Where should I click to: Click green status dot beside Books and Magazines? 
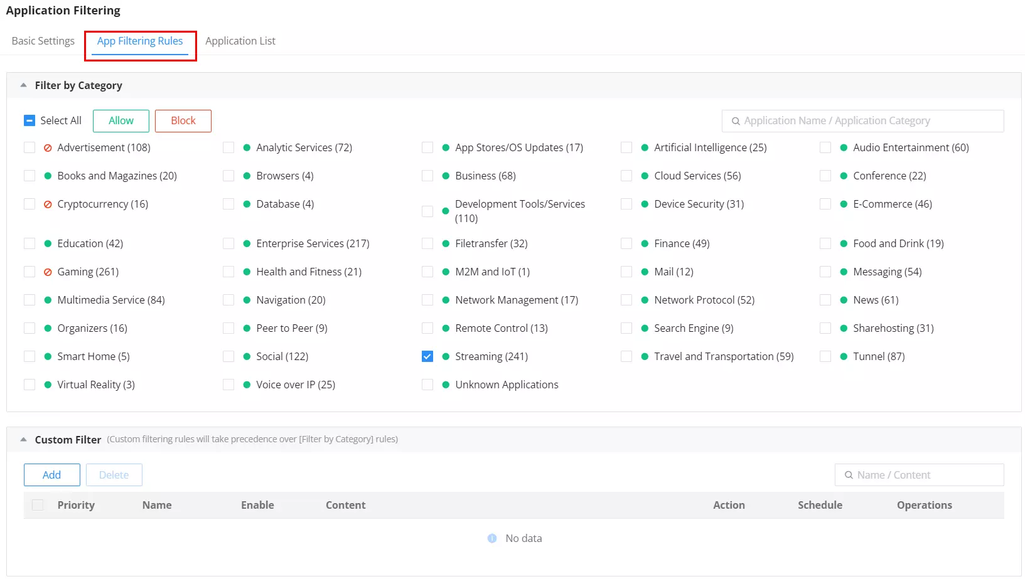[48, 176]
